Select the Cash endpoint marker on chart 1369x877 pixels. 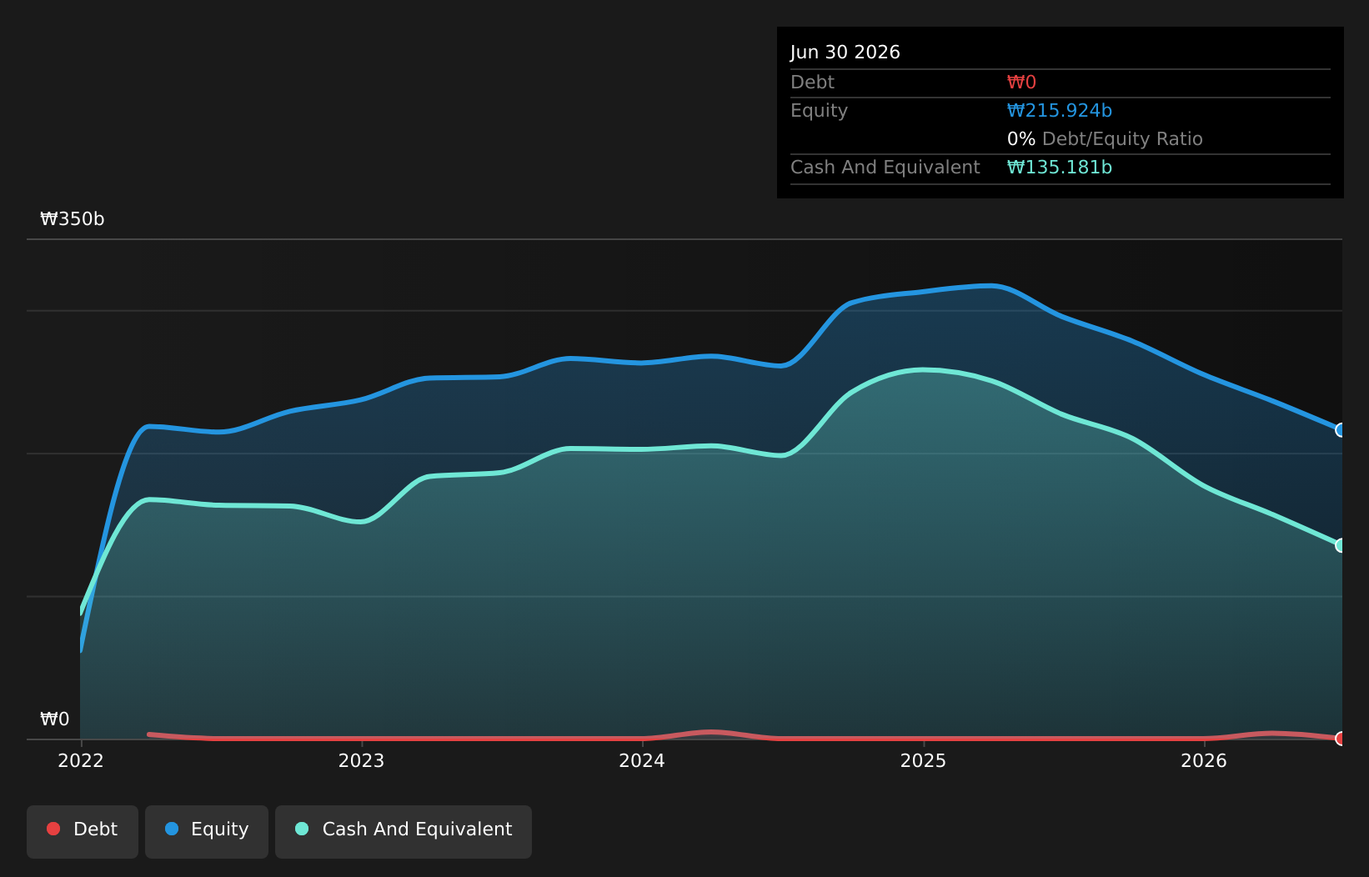pos(1341,545)
